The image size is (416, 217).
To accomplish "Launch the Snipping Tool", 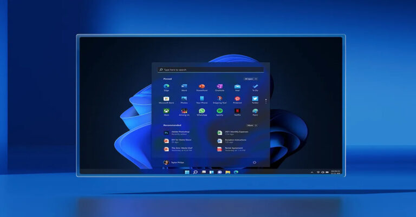I will point(220,99).
